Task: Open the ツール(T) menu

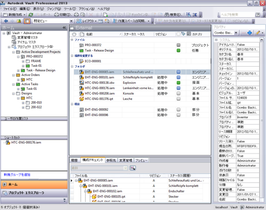Action: 70,8
